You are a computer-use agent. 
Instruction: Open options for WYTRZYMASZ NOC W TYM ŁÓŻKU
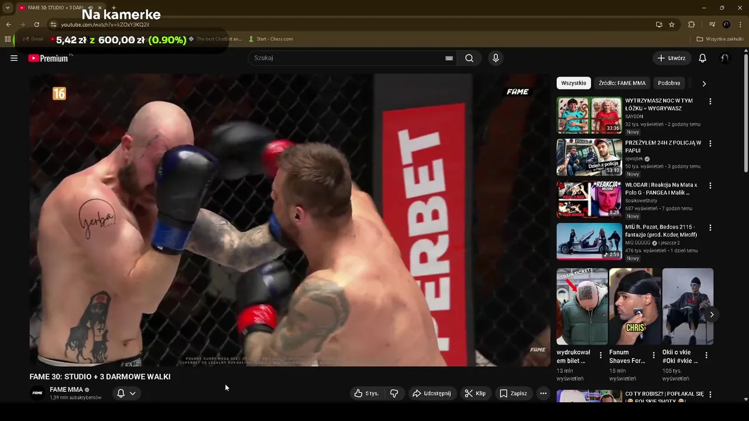point(710,101)
